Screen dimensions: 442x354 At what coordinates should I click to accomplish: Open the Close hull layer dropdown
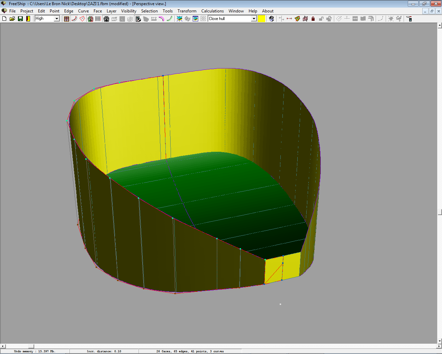pyautogui.click(x=254, y=19)
